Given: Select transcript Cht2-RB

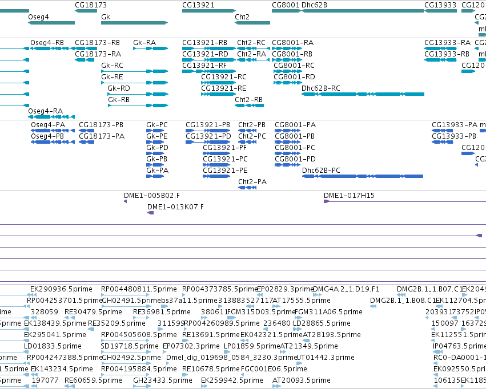Looking at the screenshot, I should pos(248,100).
